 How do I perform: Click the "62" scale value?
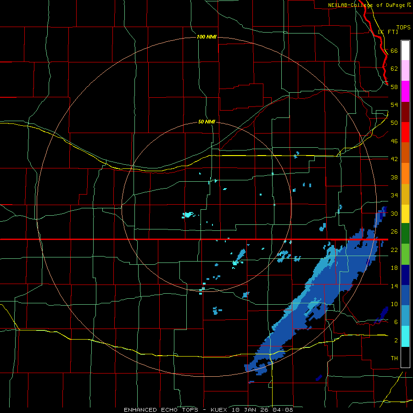click(394, 69)
